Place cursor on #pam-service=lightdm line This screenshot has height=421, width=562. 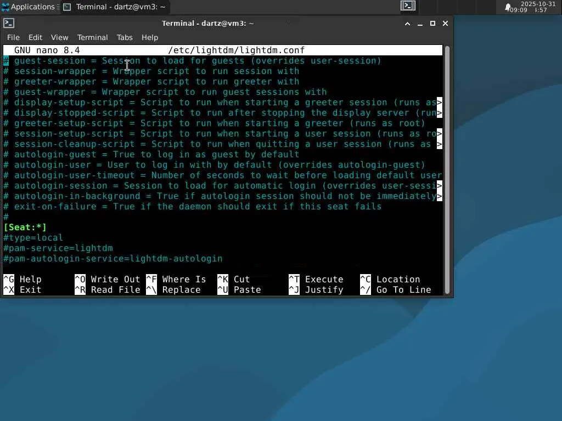point(58,248)
